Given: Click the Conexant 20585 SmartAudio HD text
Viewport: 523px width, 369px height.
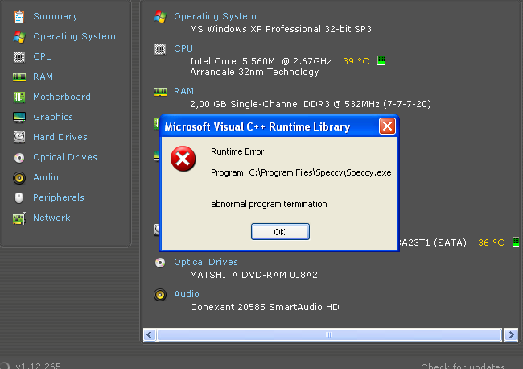Looking at the screenshot, I should pyautogui.click(x=265, y=307).
